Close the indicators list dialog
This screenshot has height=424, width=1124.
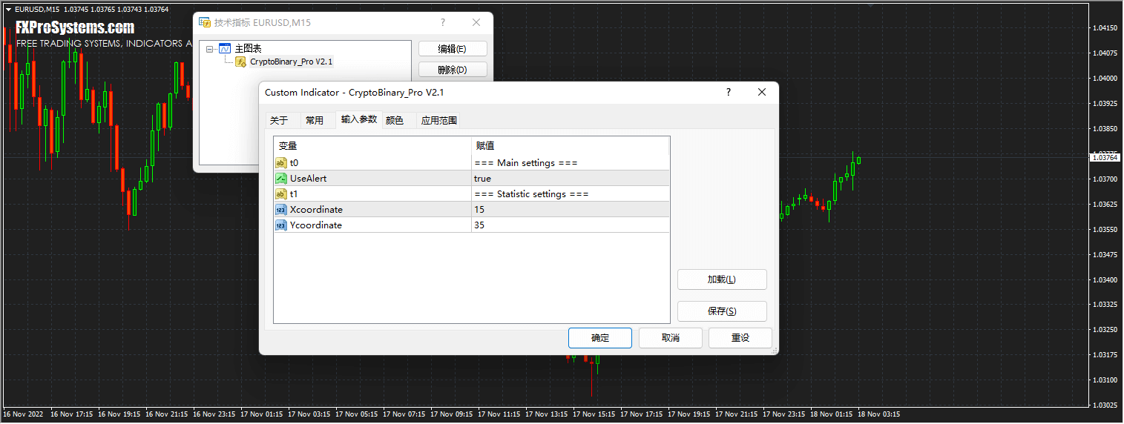(476, 23)
